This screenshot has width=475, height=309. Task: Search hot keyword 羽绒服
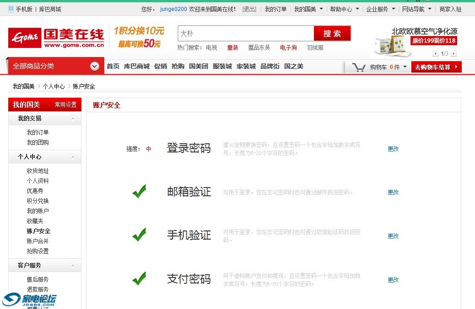click(315, 48)
